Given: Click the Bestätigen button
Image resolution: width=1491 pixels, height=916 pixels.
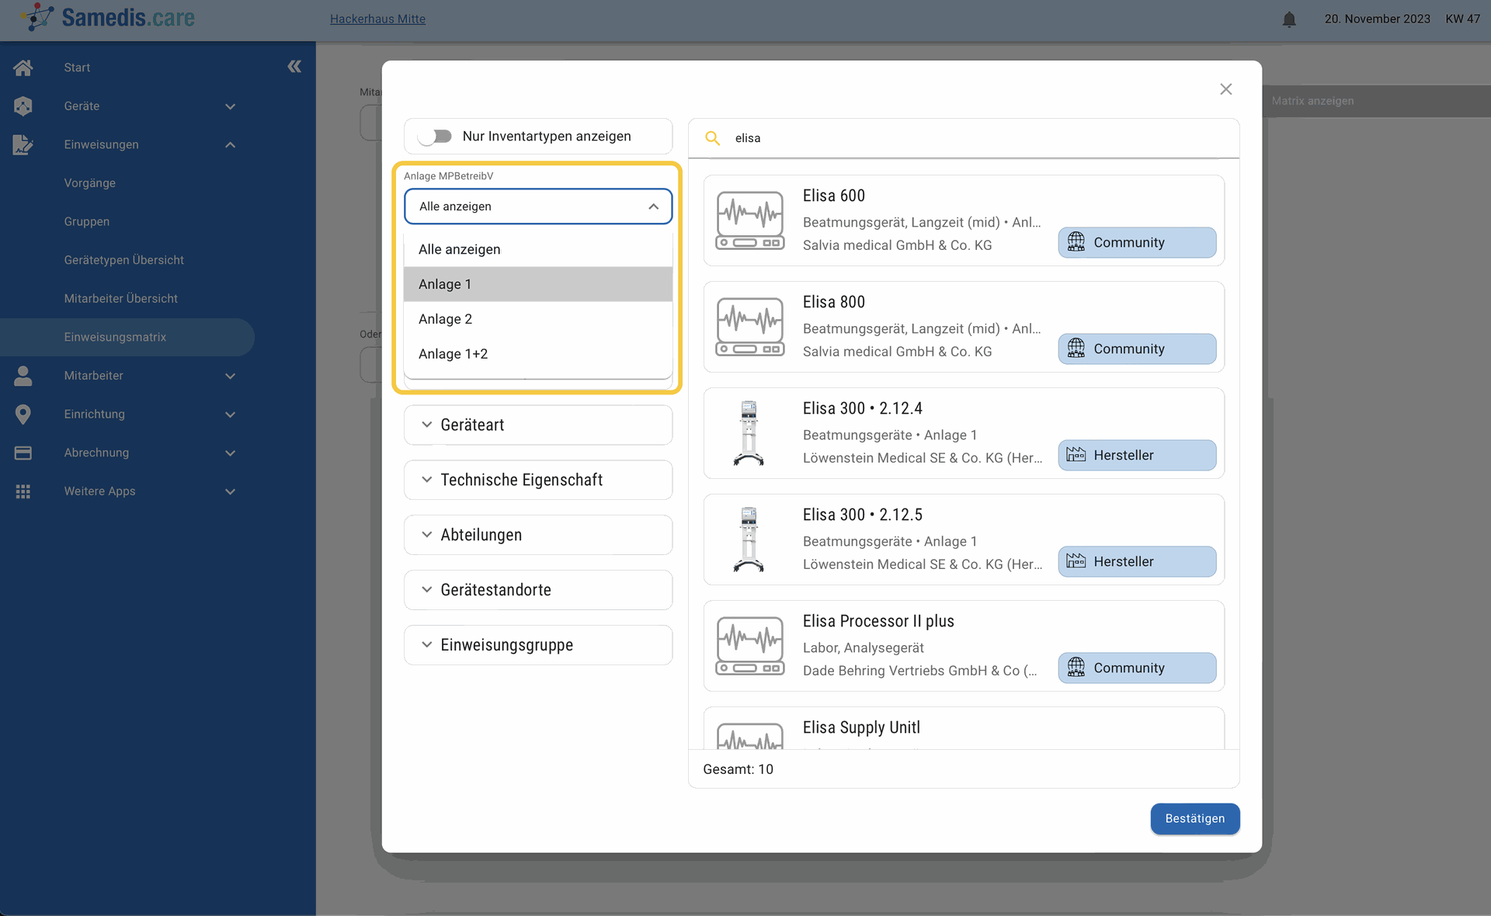Looking at the screenshot, I should tap(1195, 819).
